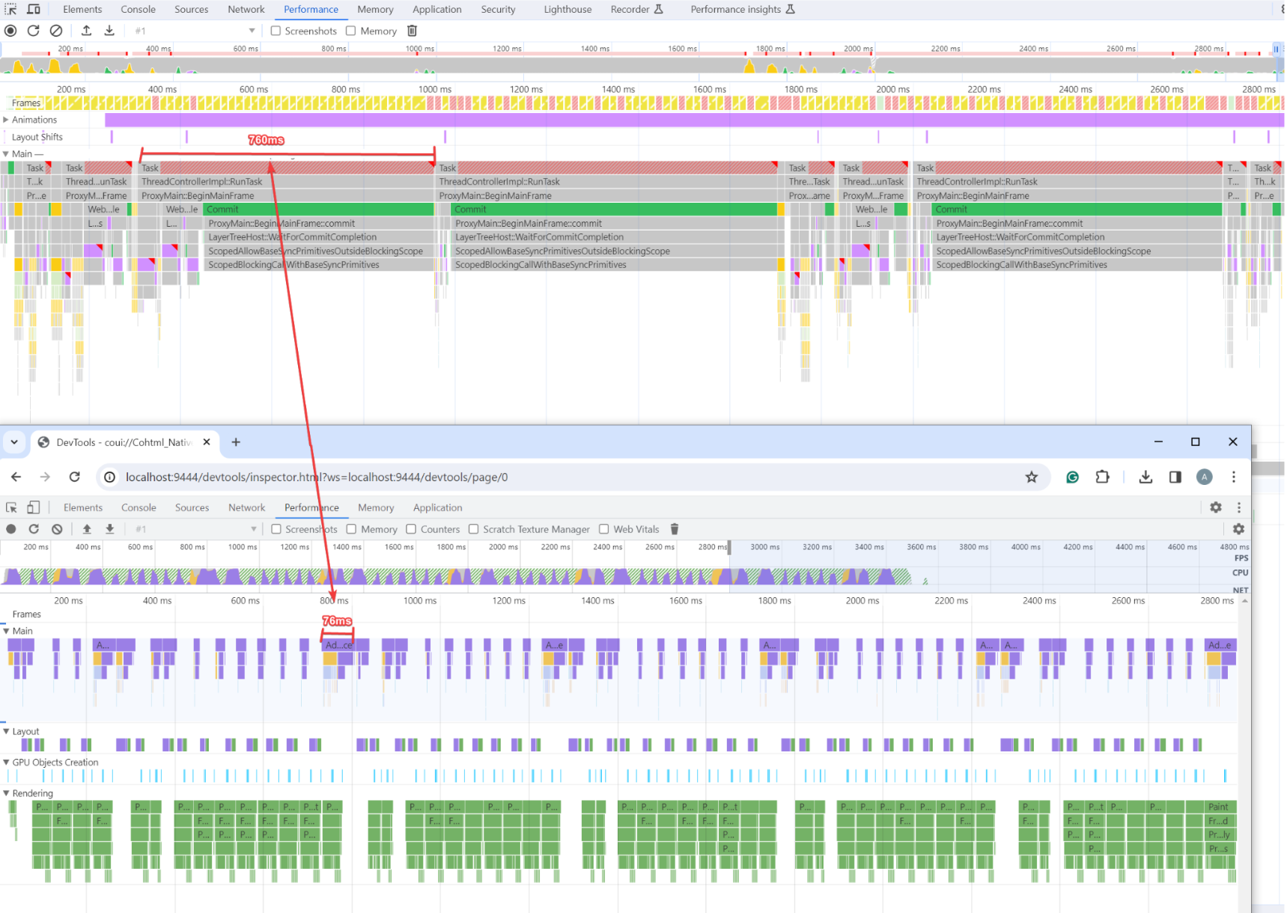The width and height of the screenshot is (1287, 913).
Task: Click the reload and record profiling icon
Action: coord(33,31)
